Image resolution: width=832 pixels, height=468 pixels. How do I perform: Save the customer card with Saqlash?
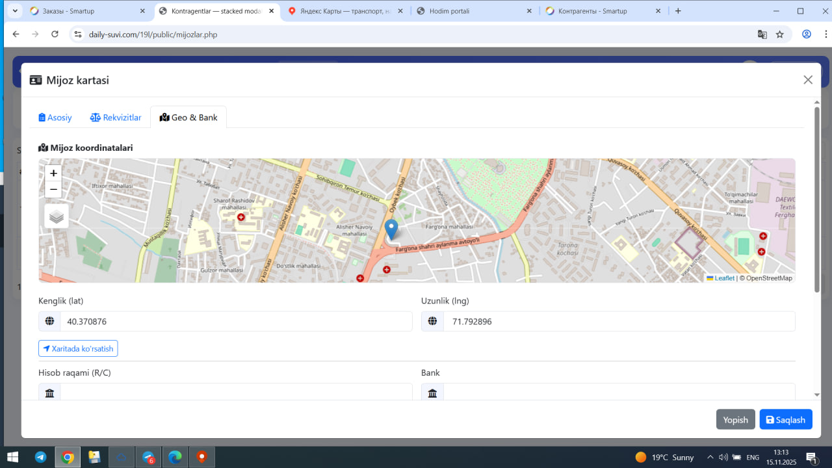coord(786,420)
